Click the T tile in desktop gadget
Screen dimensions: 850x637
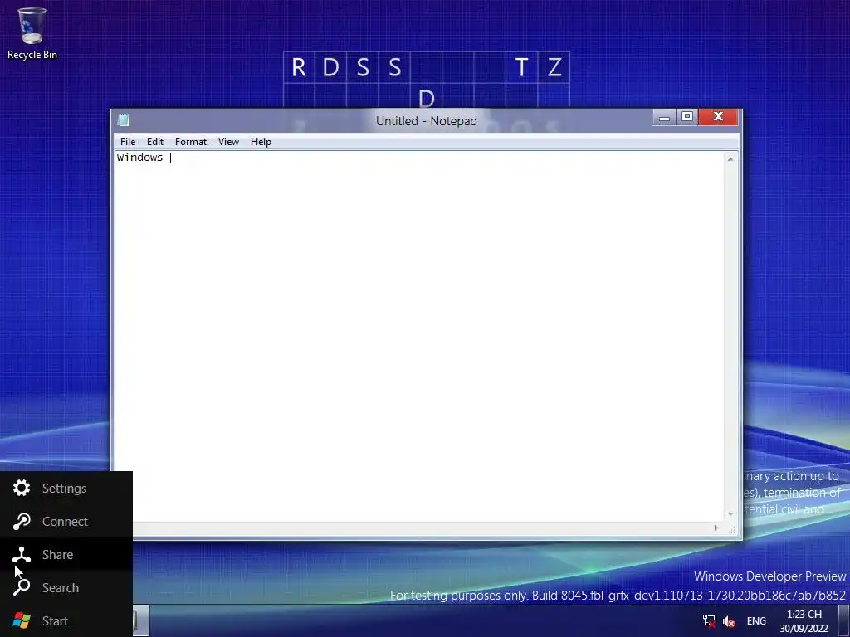click(521, 67)
